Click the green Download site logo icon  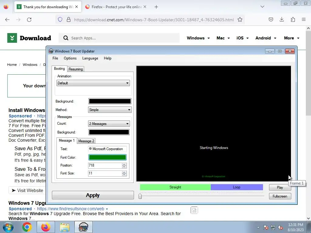click(12, 38)
